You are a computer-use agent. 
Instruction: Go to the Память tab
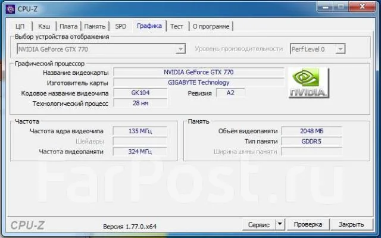[95, 26]
